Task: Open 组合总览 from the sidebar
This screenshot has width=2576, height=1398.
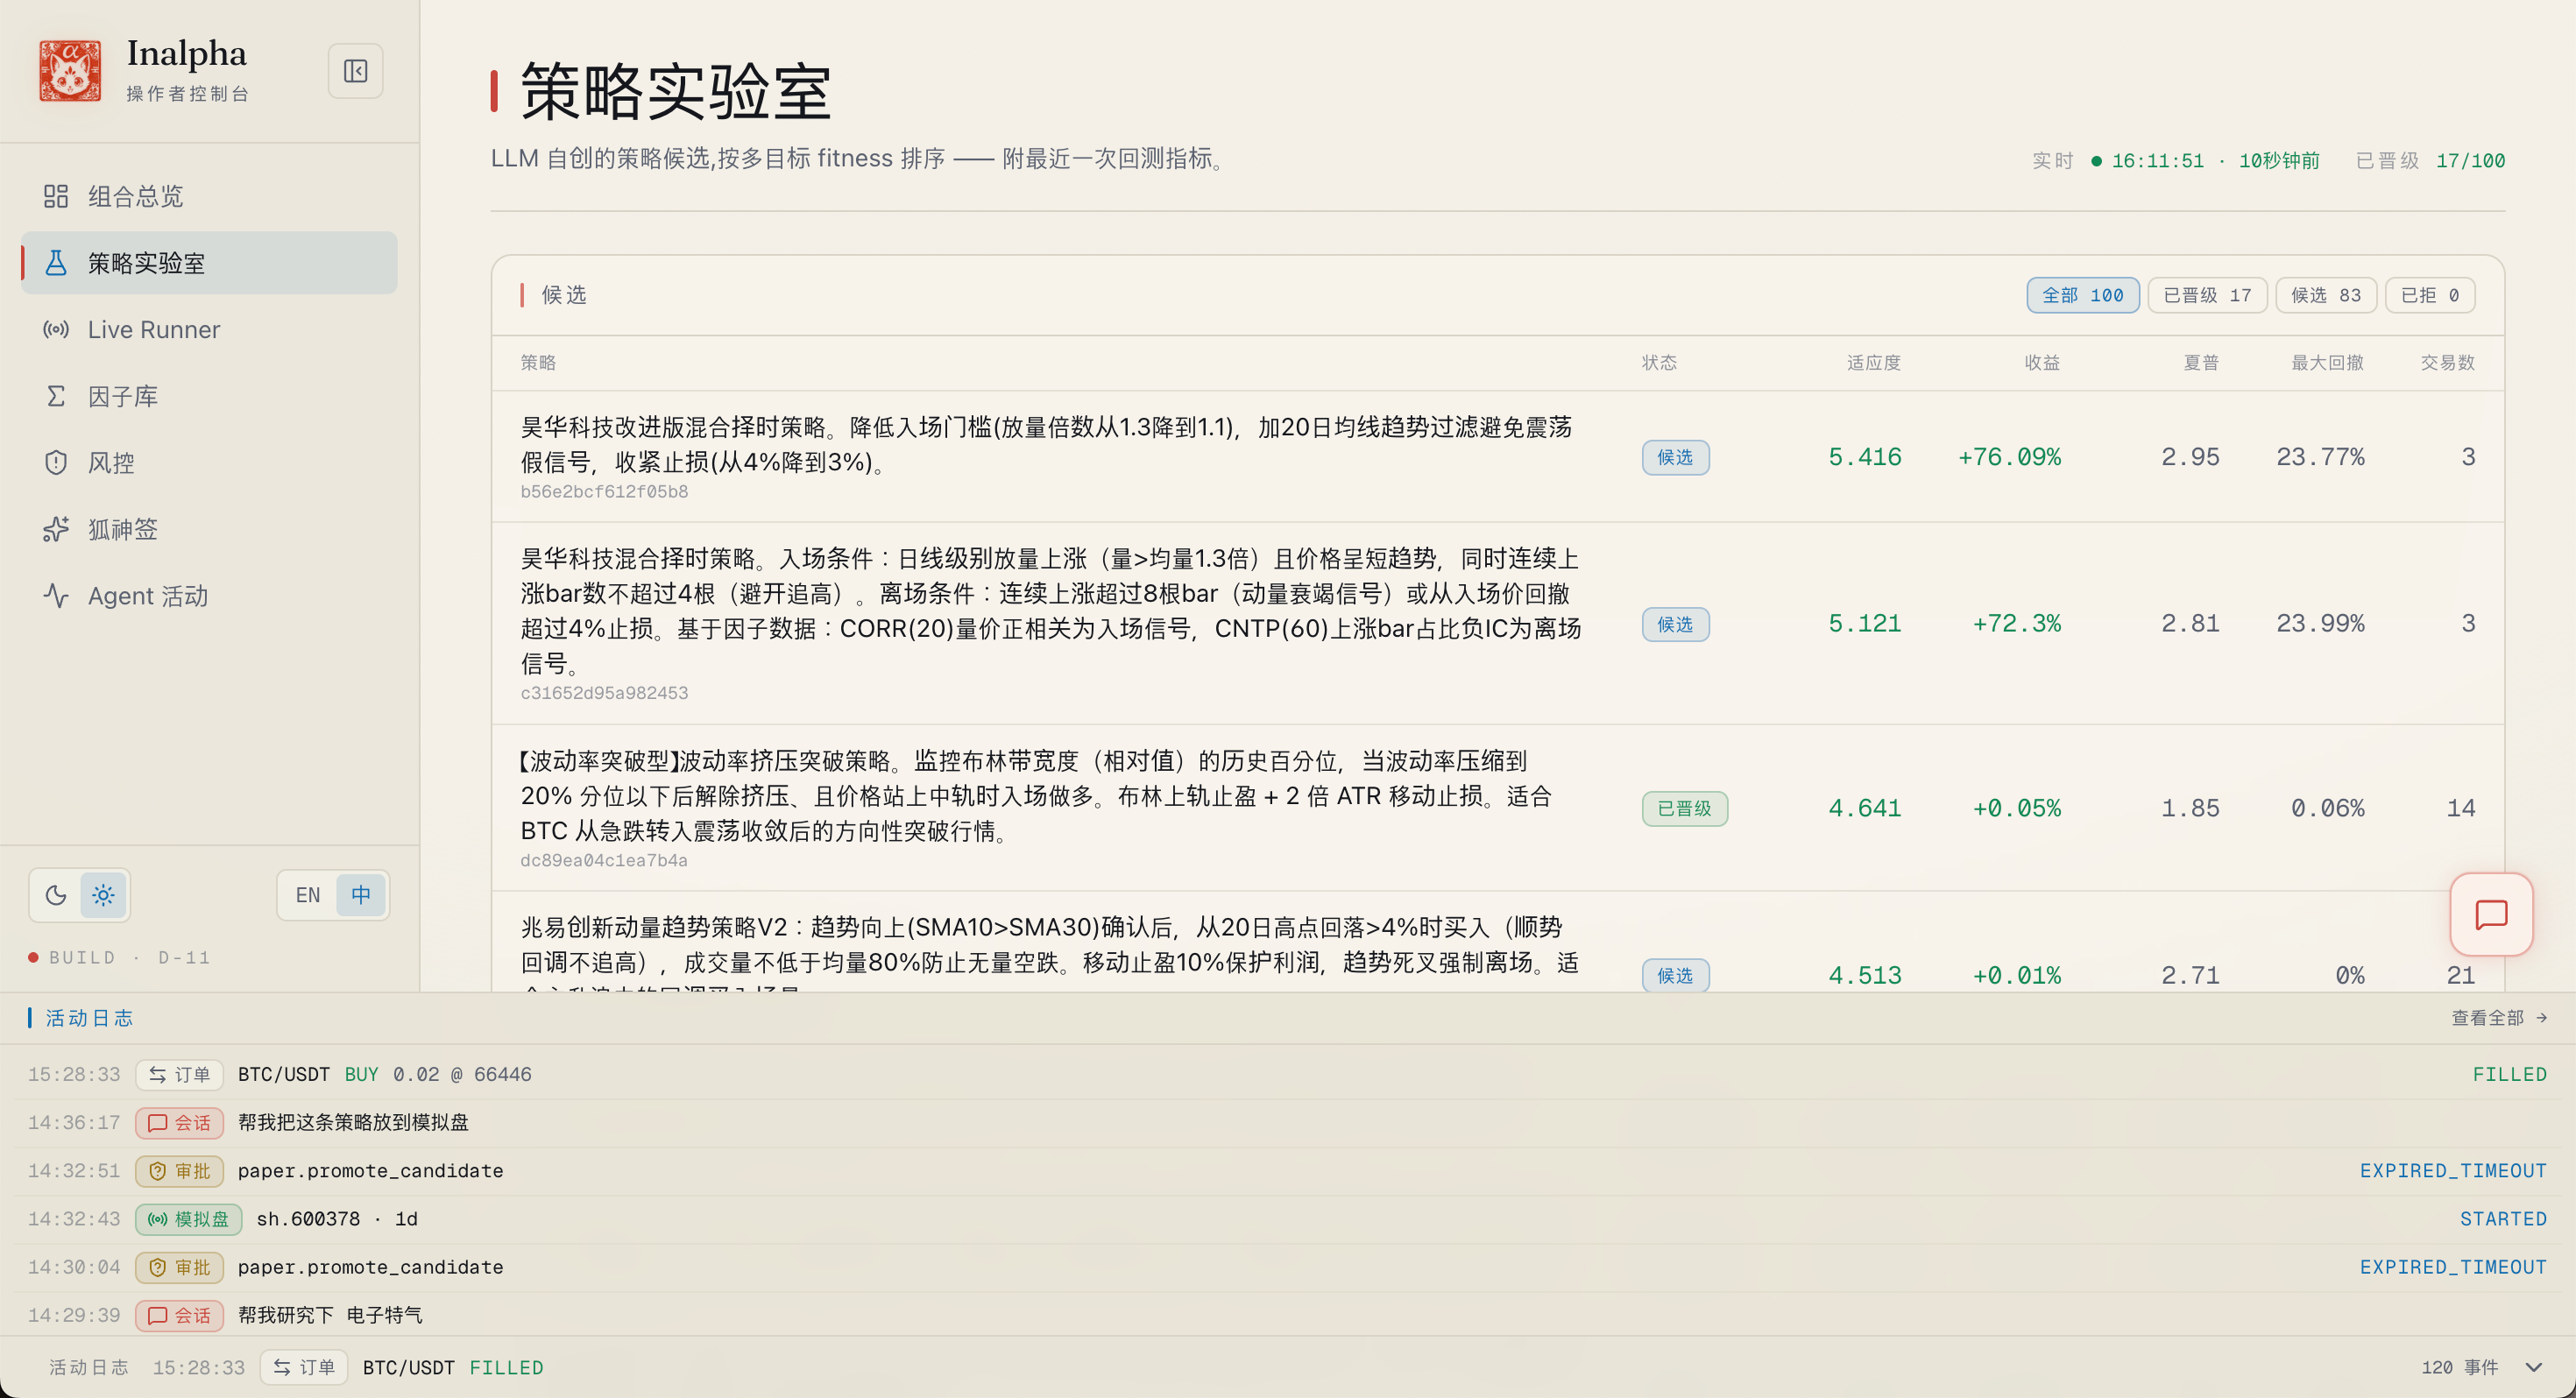Action: 209,196
